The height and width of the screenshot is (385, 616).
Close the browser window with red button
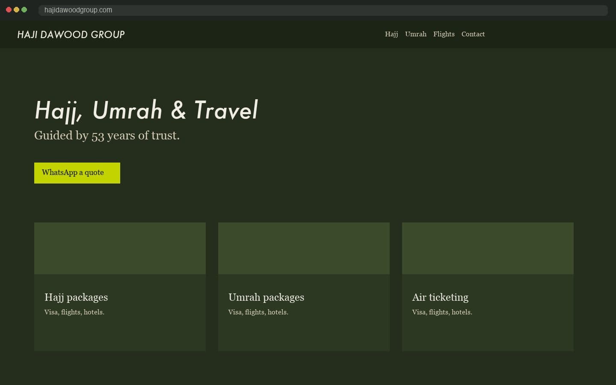(9, 10)
